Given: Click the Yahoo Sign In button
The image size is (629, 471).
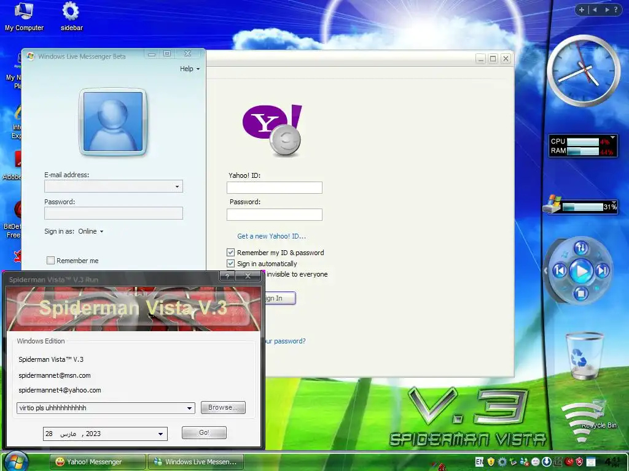Looking at the screenshot, I should point(280,298).
